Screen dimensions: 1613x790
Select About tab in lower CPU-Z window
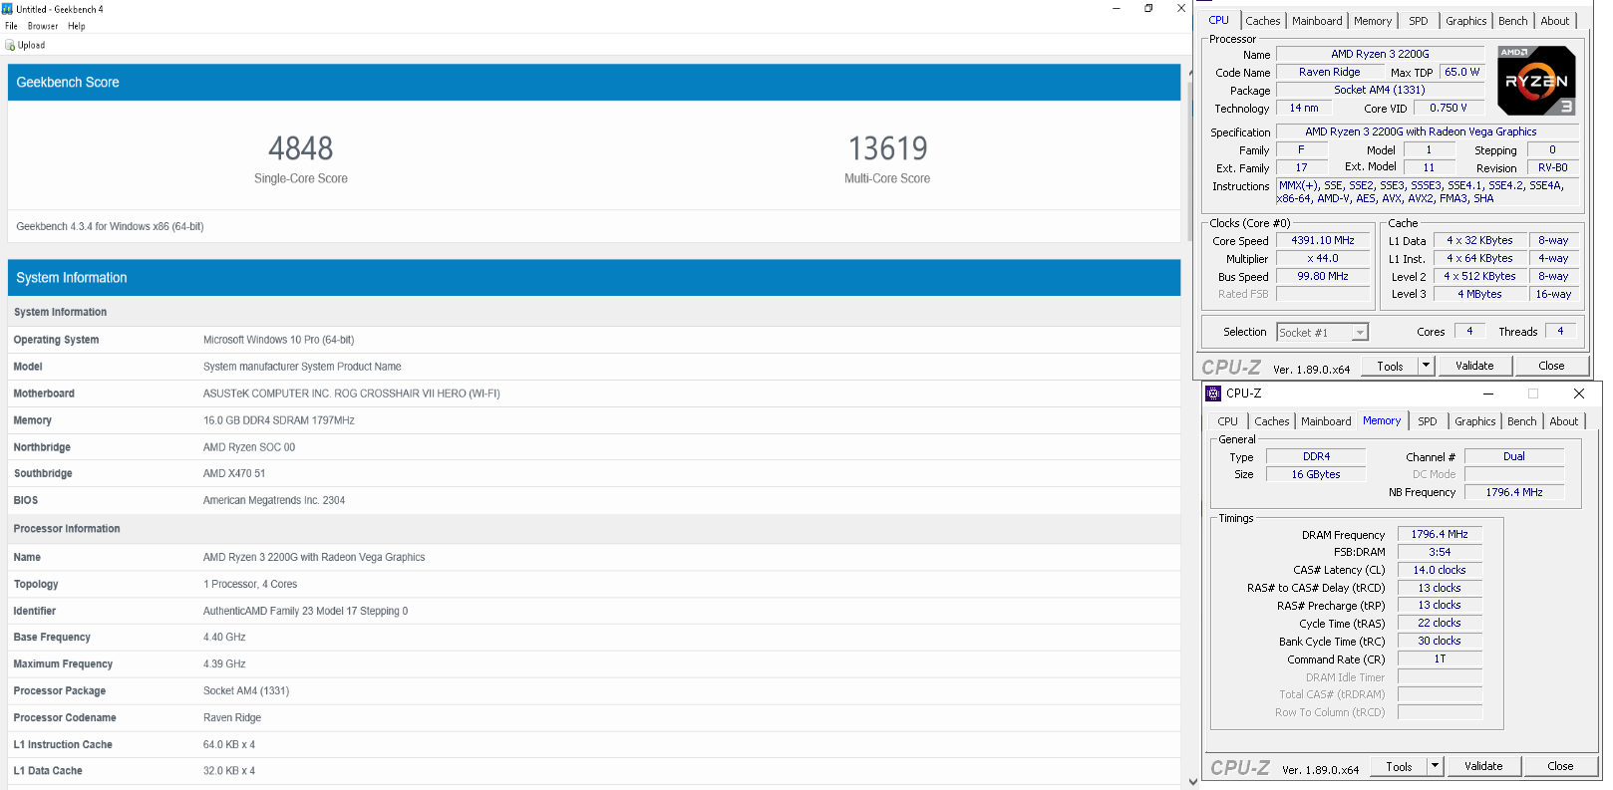coord(1564,421)
